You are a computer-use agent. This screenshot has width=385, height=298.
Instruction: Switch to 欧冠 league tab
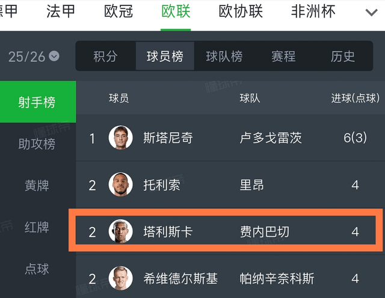pos(117,11)
